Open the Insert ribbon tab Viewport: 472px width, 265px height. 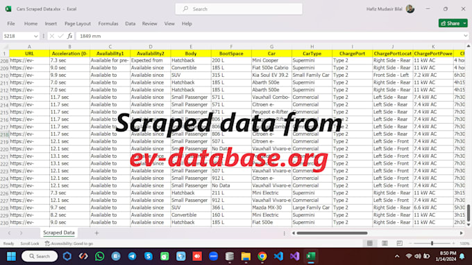(51, 24)
